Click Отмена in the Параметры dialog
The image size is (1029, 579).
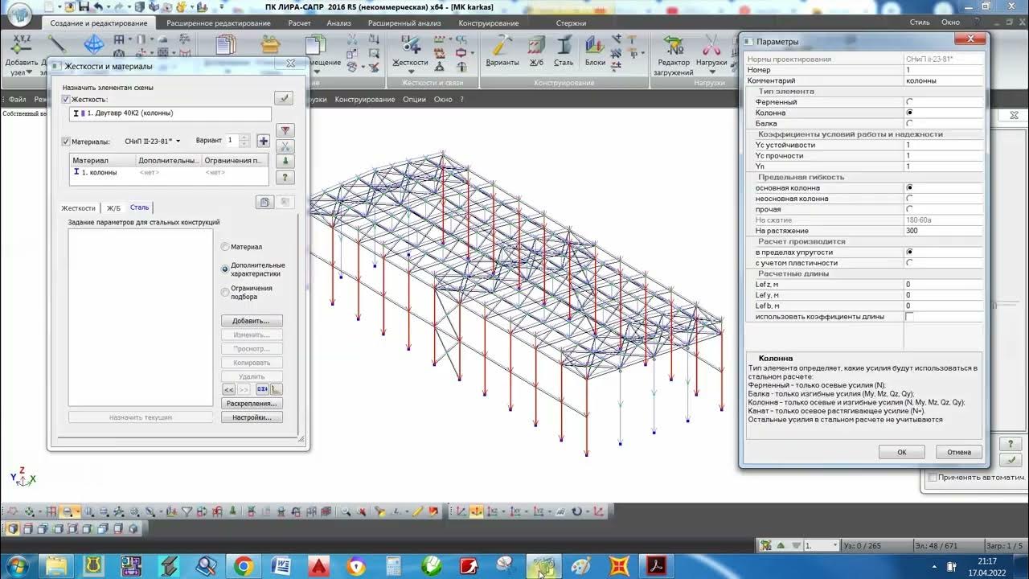959,452
